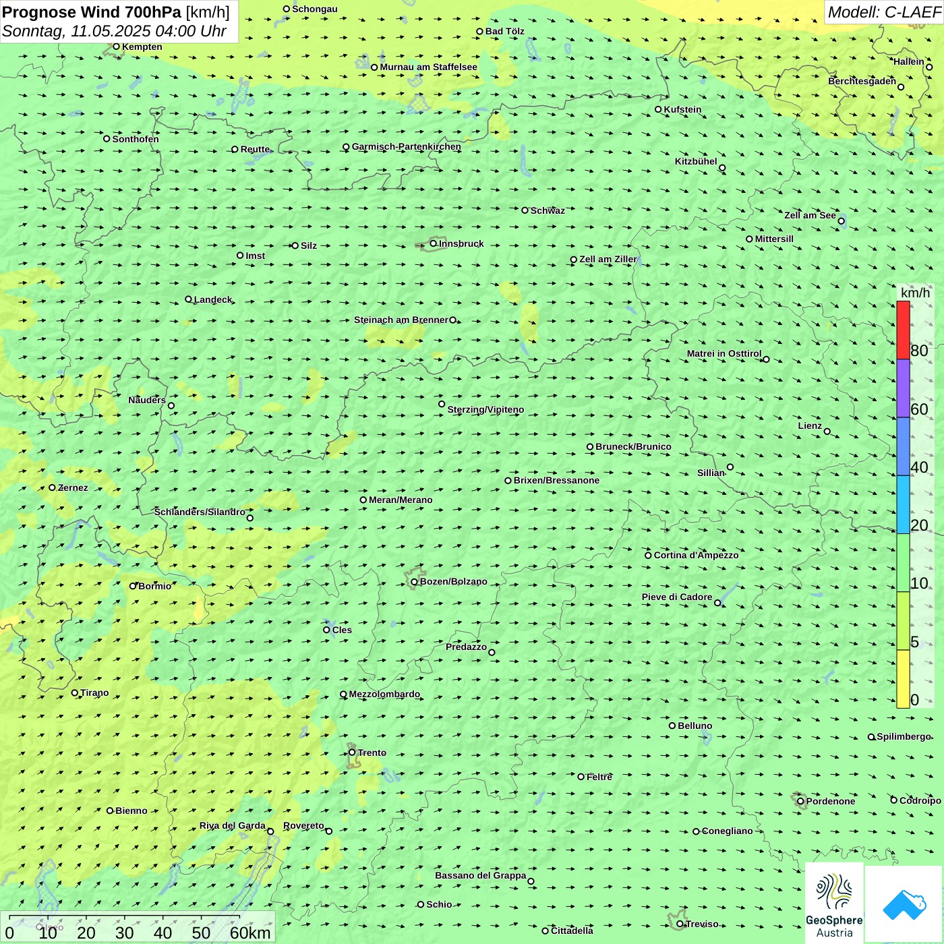The height and width of the screenshot is (944, 944).
Task: Click the Schwaz city marker
Action: coord(525,210)
